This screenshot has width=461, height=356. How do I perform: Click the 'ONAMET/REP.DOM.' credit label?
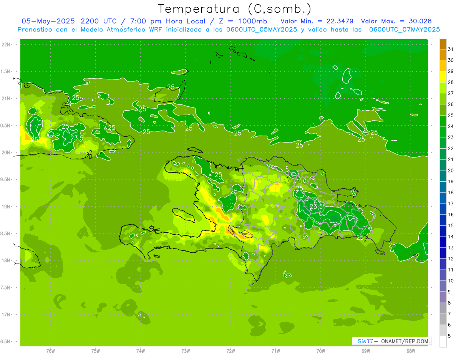[x=405, y=341]
